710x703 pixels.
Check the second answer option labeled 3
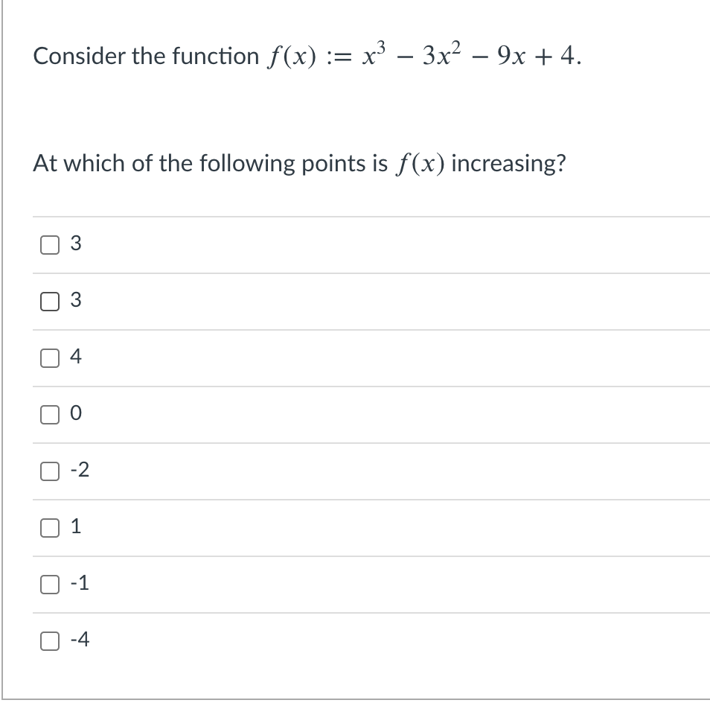50,301
